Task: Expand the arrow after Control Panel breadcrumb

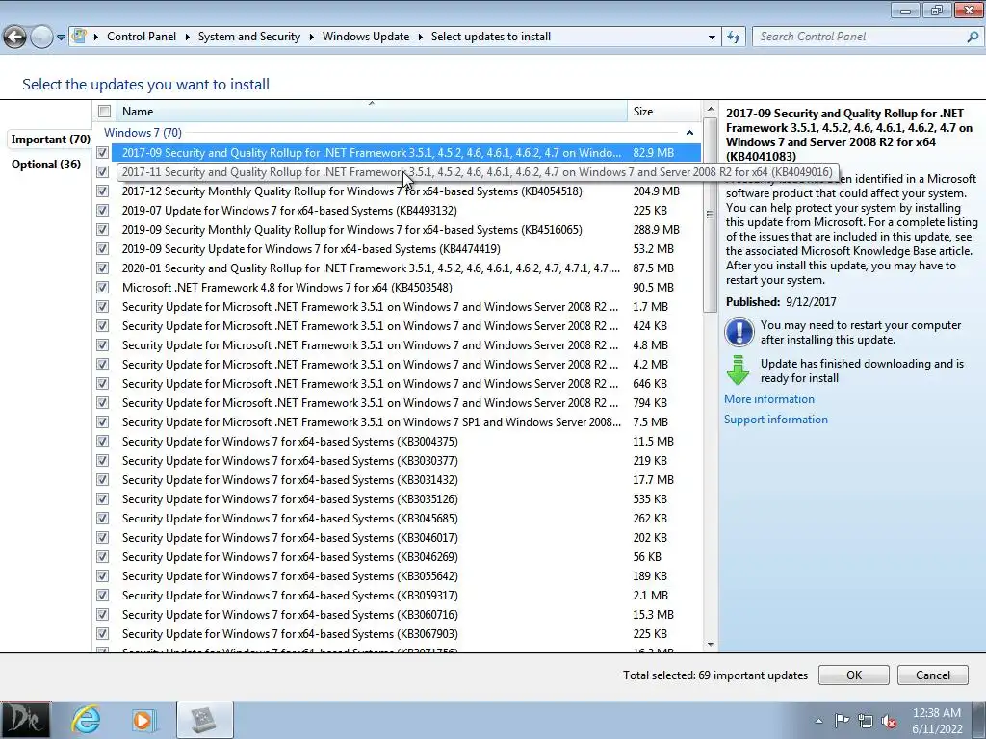Action: [188, 37]
